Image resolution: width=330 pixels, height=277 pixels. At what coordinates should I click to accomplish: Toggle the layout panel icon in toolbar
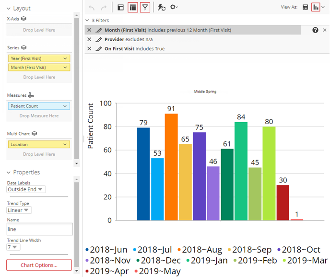(120, 8)
